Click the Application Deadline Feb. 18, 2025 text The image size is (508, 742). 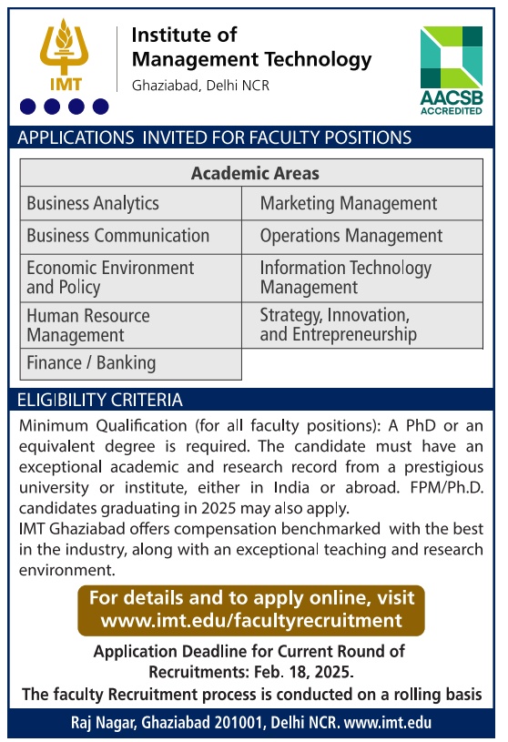[x=249, y=662]
